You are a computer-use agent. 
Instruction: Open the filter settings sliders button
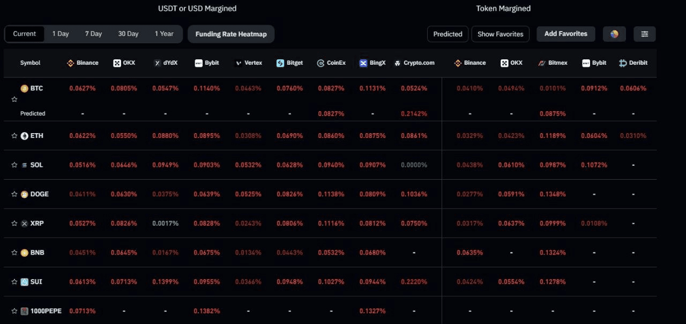click(645, 34)
